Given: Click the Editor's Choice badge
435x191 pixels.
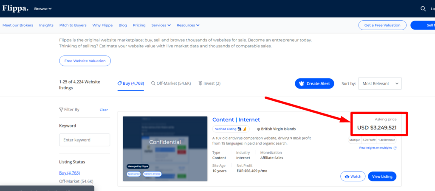Looking at the screenshot, I should pyautogui.click(x=152, y=174).
